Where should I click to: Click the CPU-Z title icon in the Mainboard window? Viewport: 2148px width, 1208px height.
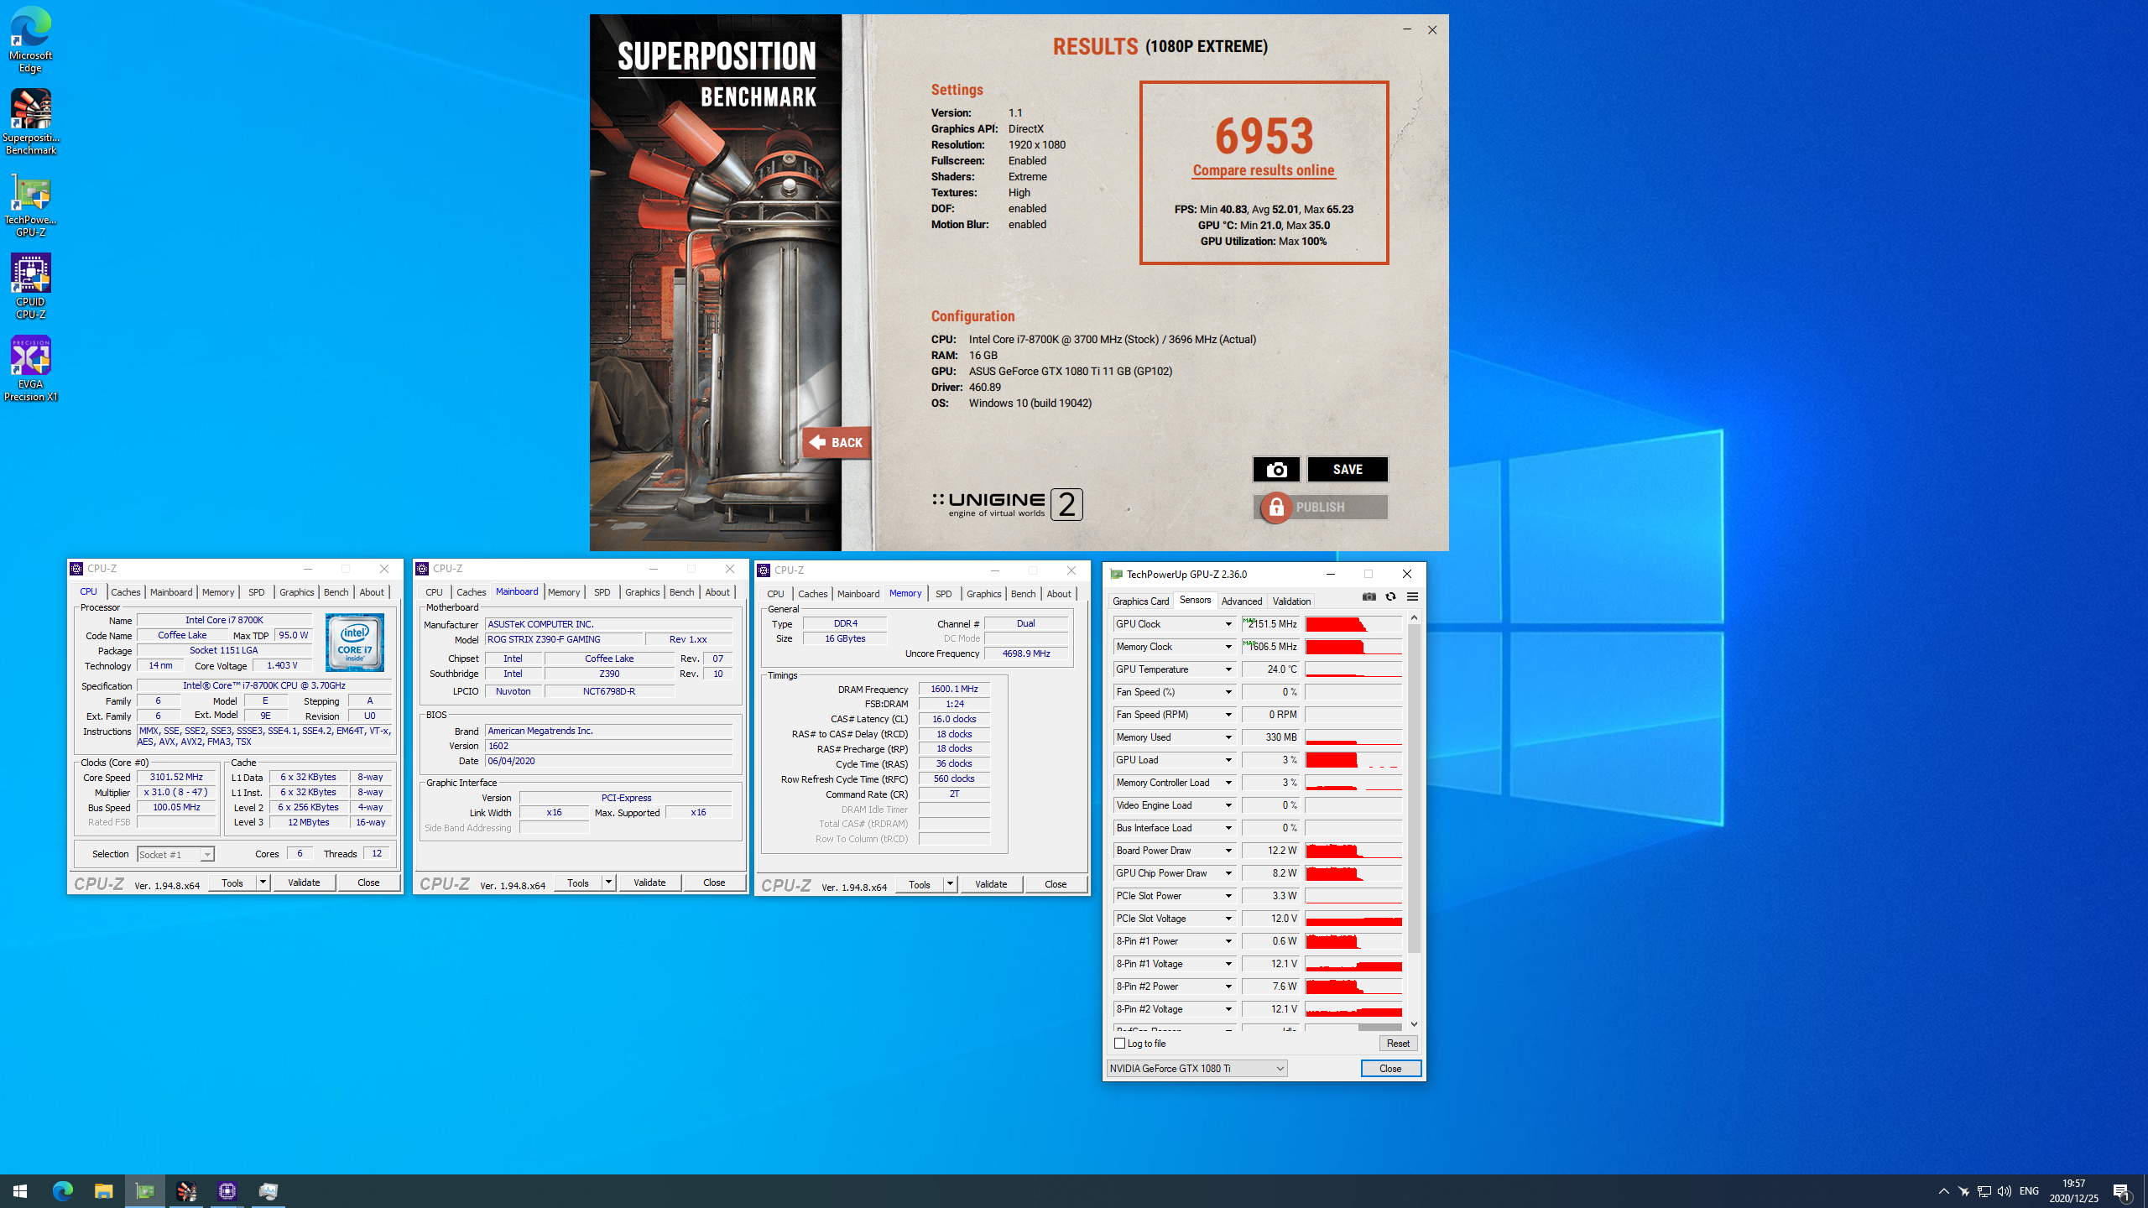[x=422, y=569]
